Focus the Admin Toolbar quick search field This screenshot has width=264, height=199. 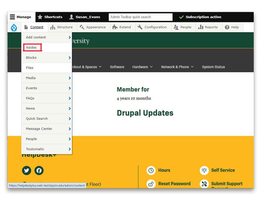(141, 17)
